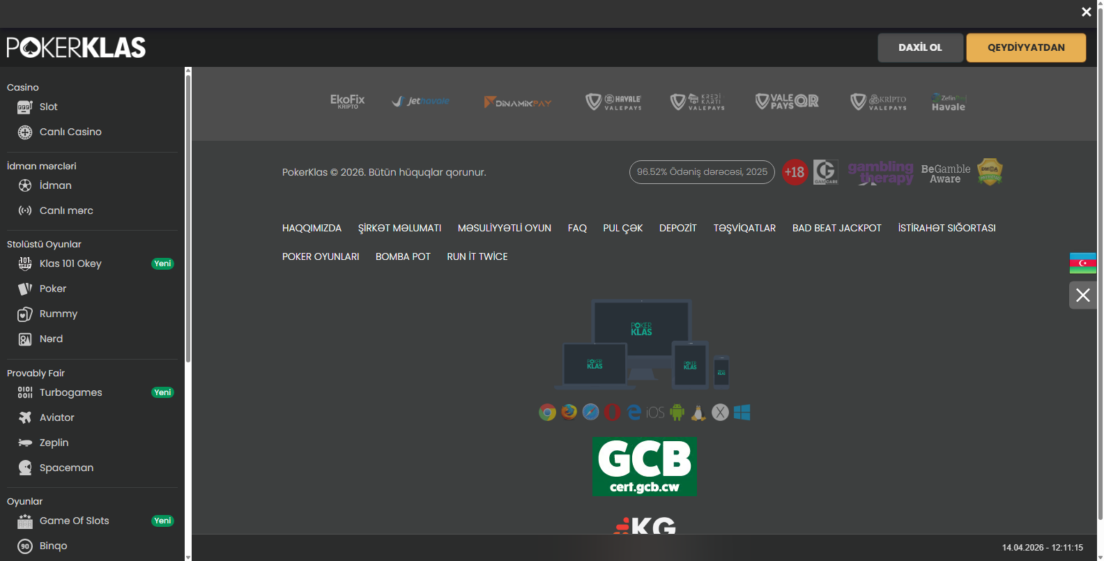The width and height of the screenshot is (1104, 561).
Task: Close the side widget below the flag
Action: tap(1083, 295)
